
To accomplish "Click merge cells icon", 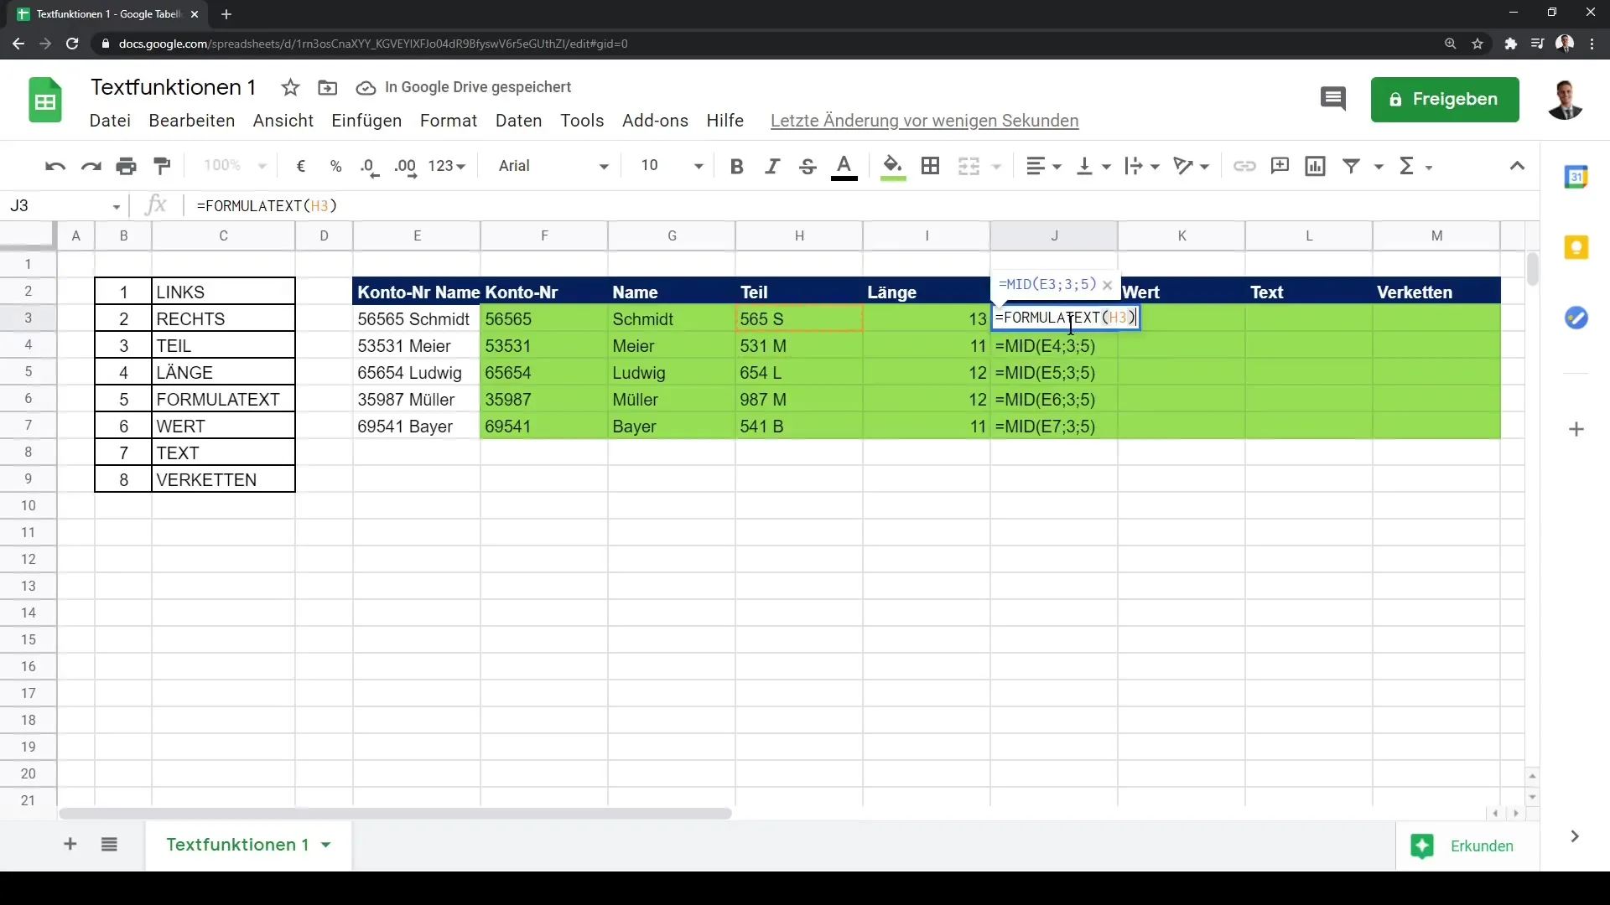I will [x=969, y=166].
